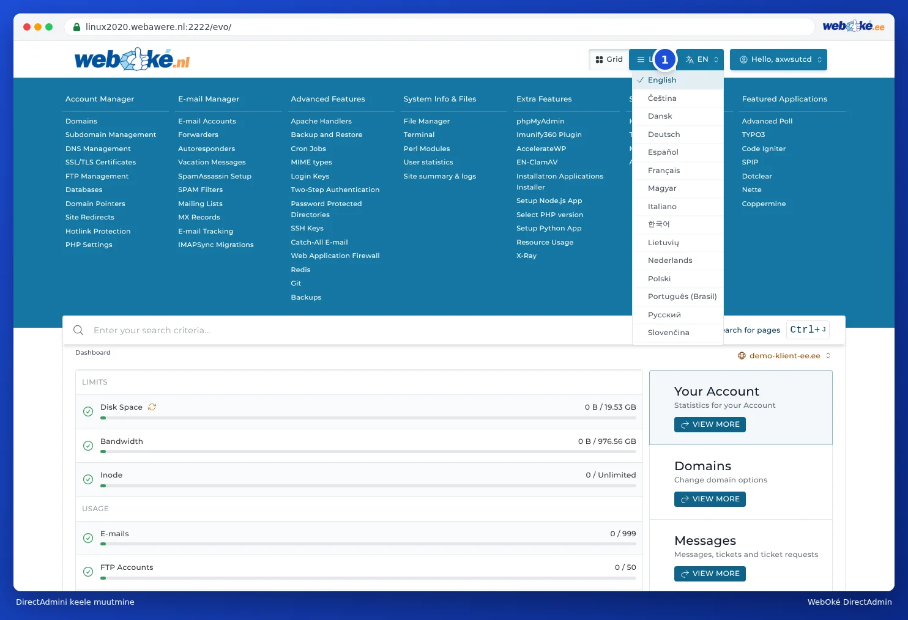Viewport: 908px width, 620px height.
Task: Switch to Grid layout view
Action: [609, 59]
